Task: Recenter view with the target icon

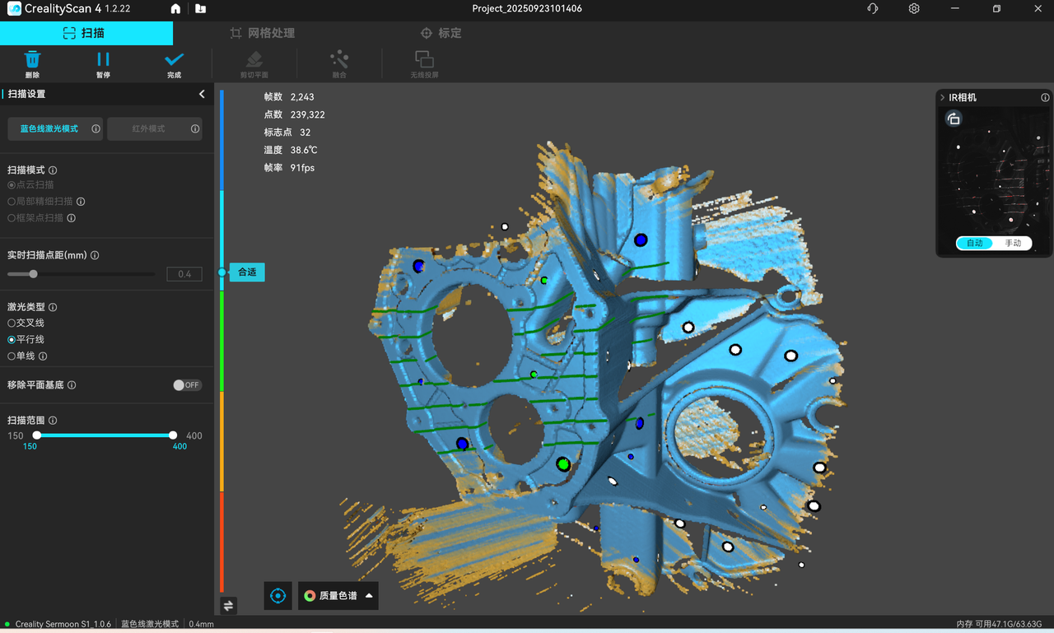Action: pyautogui.click(x=278, y=596)
